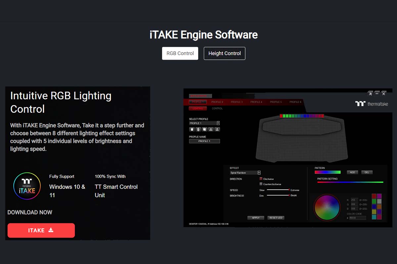Click the G value input field
The height and width of the screenshot is (264, 397).
[x=354, y=204]
